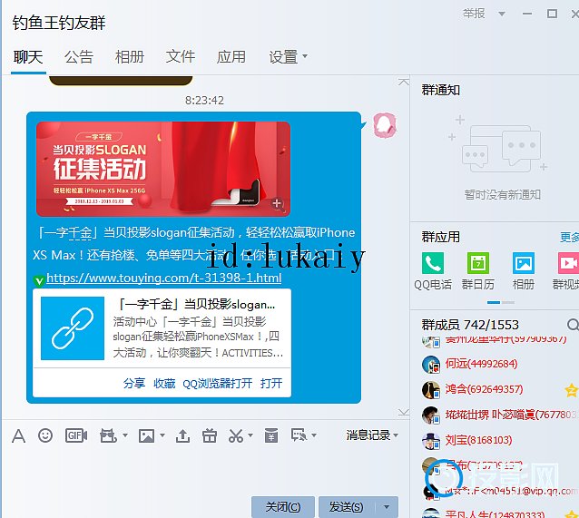This screenshot has width=579, height=518.
Task: Expand the gift icon dropdown arrow
Action: (125, 435)
